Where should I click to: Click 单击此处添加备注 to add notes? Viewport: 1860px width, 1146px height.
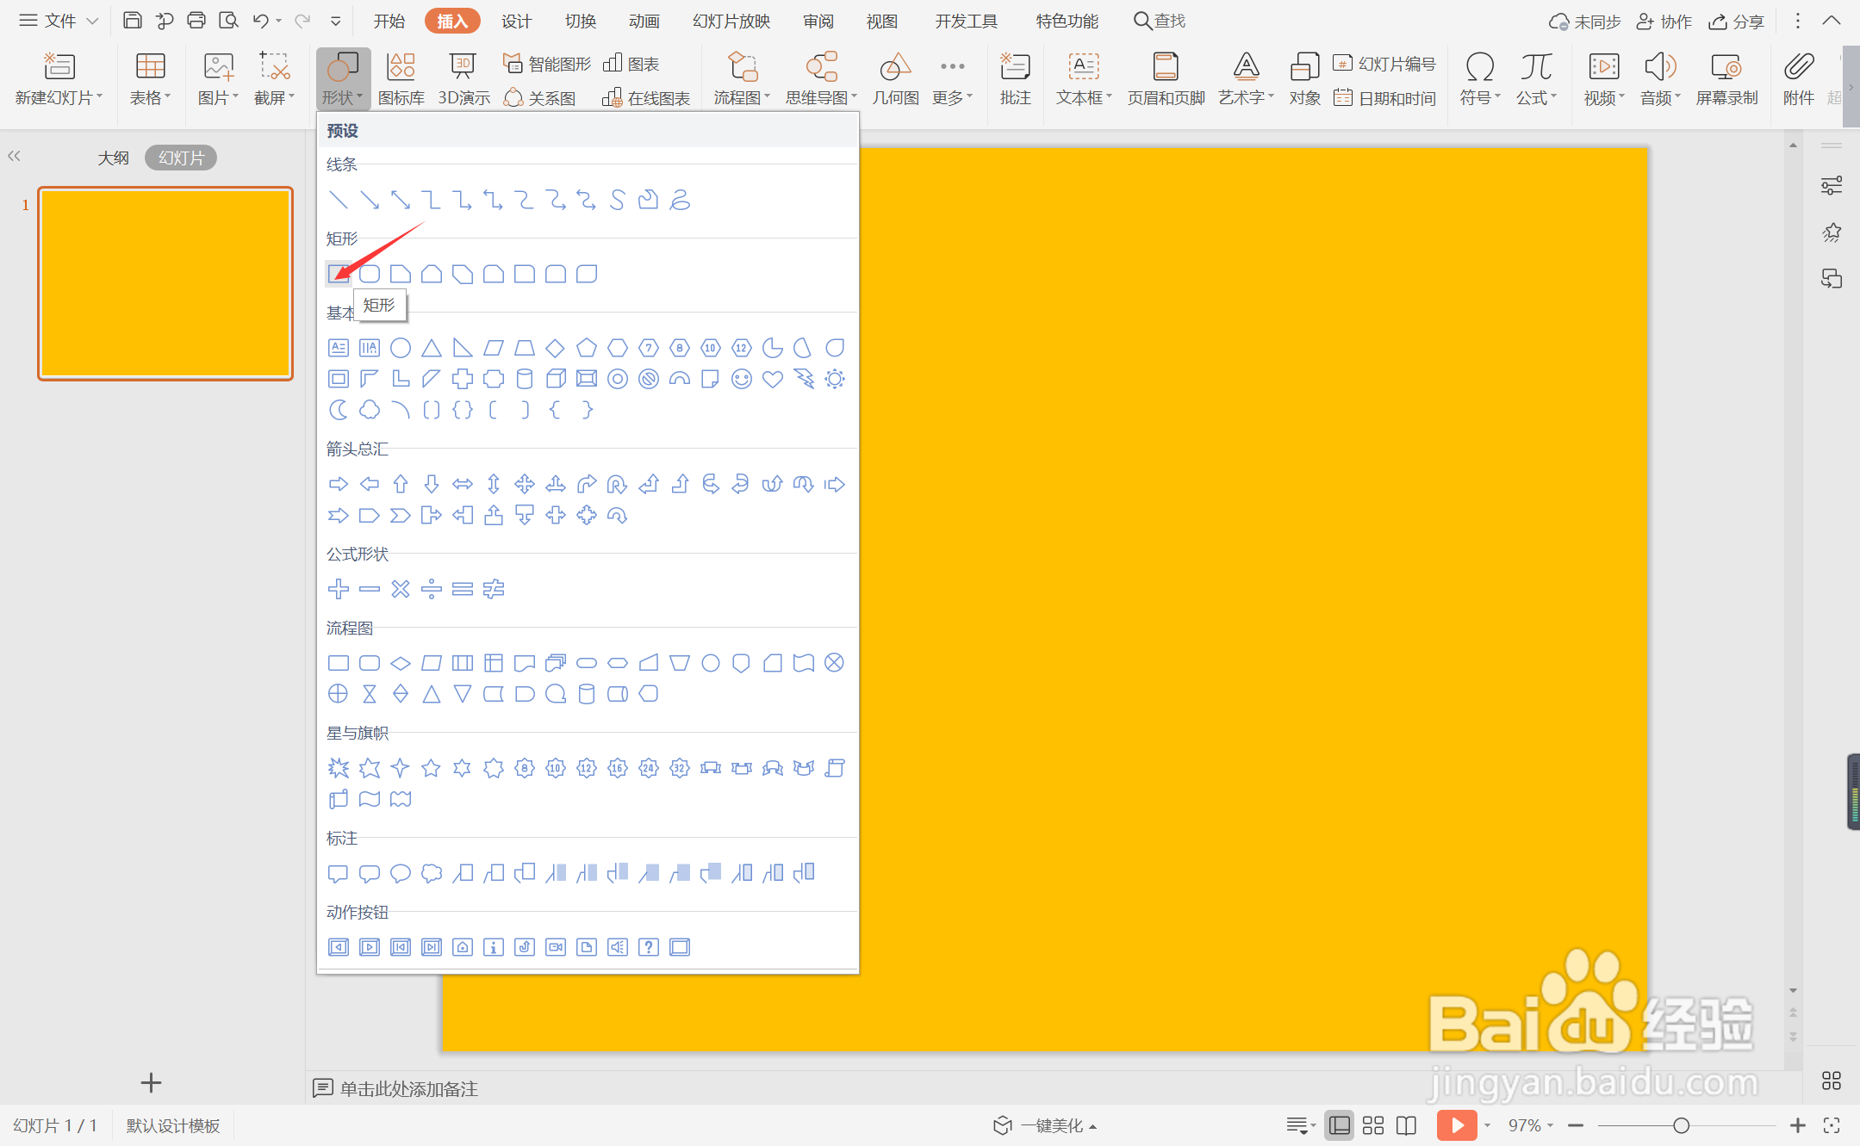click(x=408, y=1088)
